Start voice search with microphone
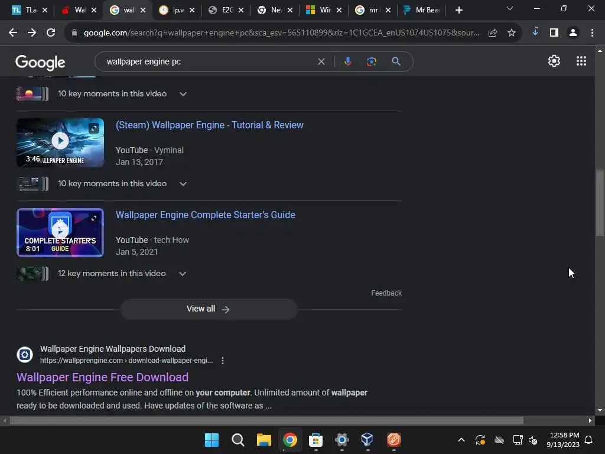Image resolution: width=605 pixels, height=454 pixels. (x=348, y=61)
